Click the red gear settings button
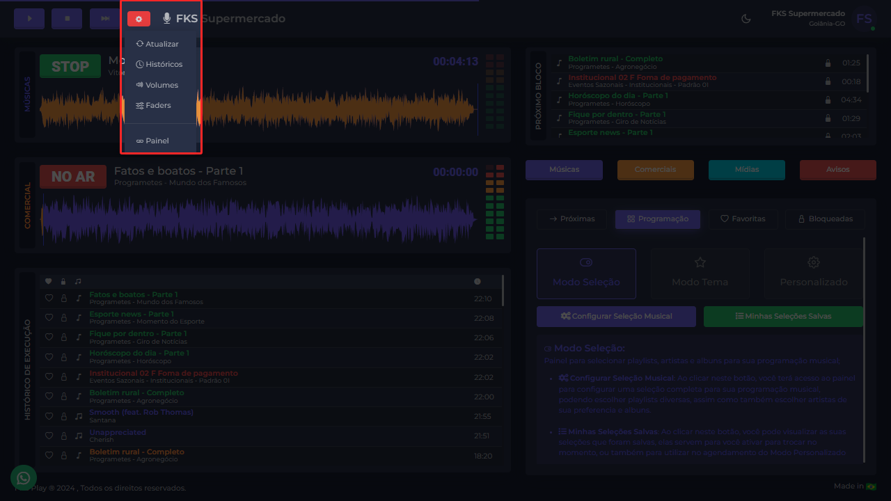The image size is (891, 501). tap(139, 19)
